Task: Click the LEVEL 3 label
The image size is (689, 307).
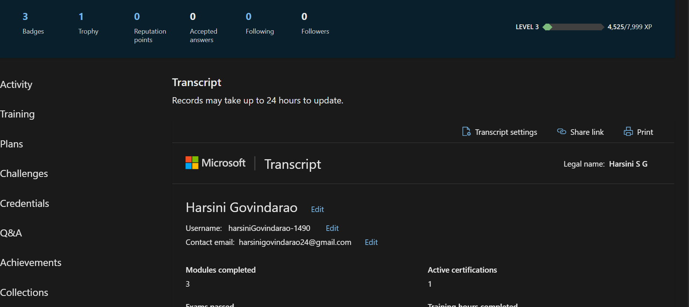Action: 527,27
